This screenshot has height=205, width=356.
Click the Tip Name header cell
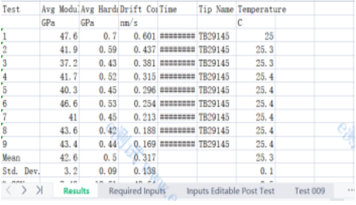pyautogui.click(x=216, y=9)
